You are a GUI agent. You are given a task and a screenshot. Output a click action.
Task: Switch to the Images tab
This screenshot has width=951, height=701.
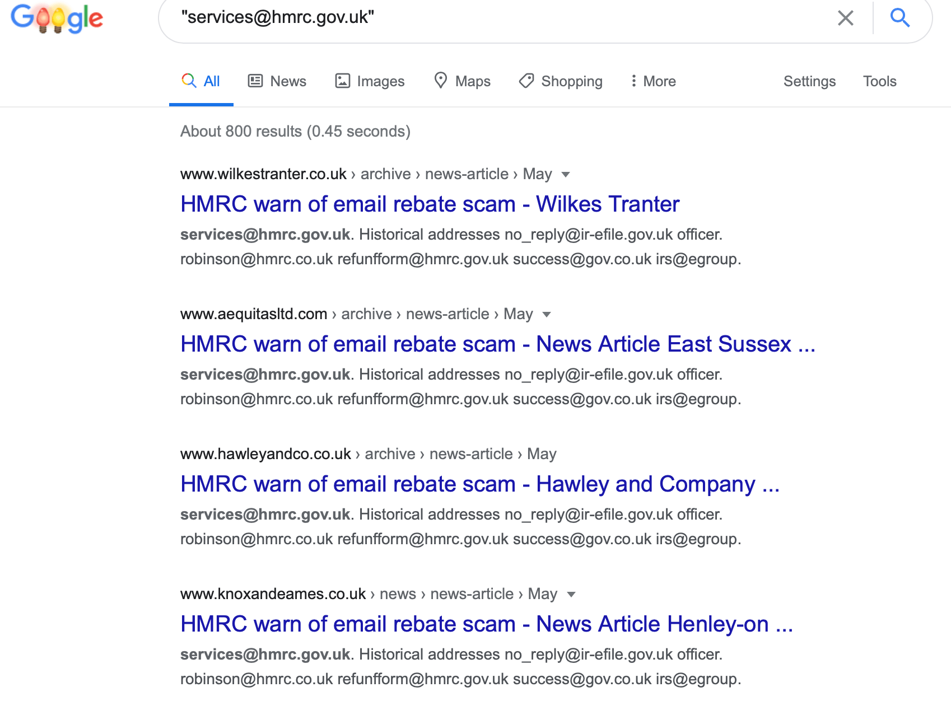click(370, 81)
